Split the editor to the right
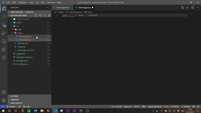 coord(193,8)
